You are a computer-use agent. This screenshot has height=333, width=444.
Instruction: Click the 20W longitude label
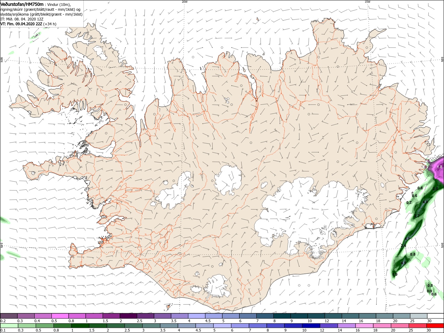click(x=185, y=2)
